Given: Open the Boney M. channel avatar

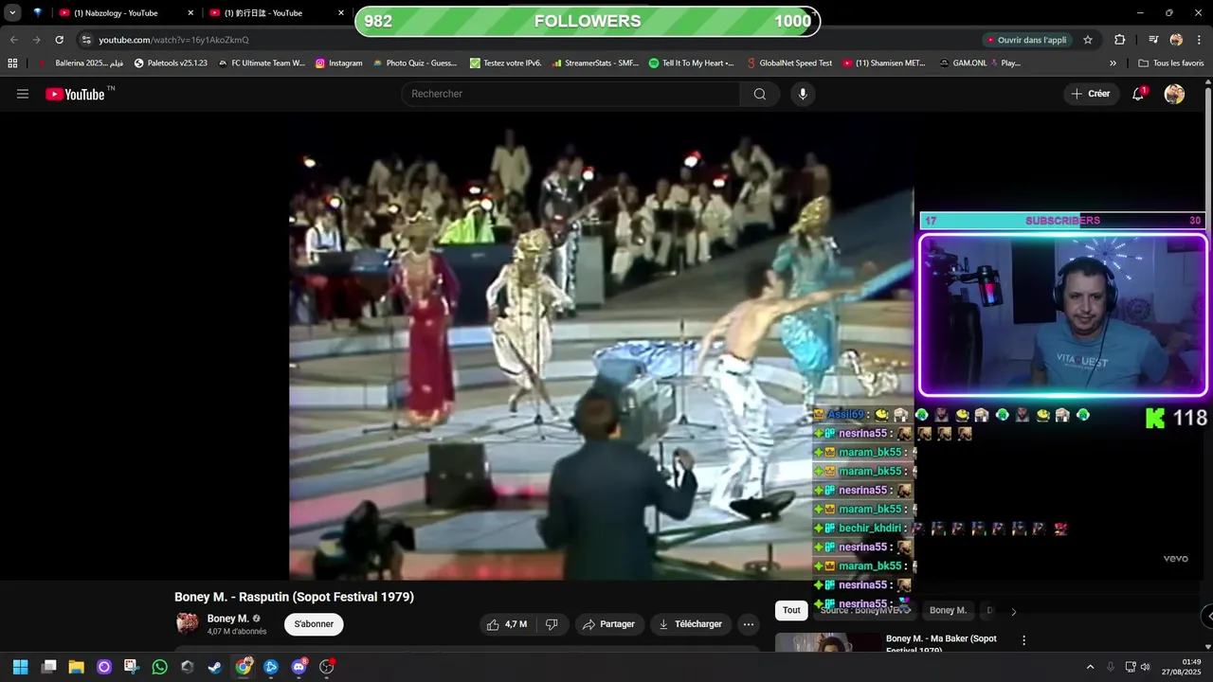Looking at the screenshot, I should click(188, 623).
